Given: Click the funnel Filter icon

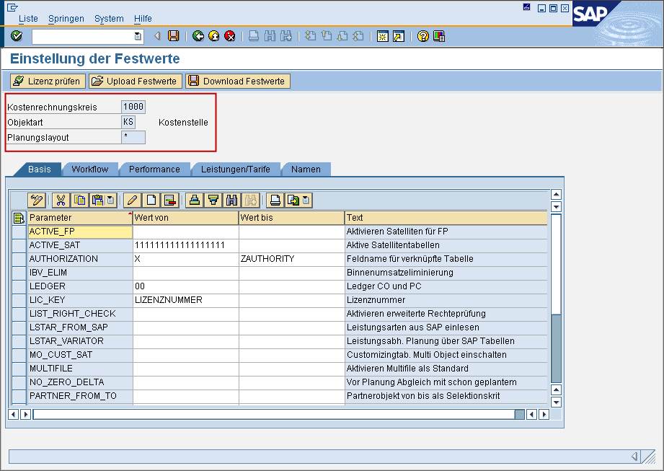Looking at the screenshot, I should pos(213,200).
